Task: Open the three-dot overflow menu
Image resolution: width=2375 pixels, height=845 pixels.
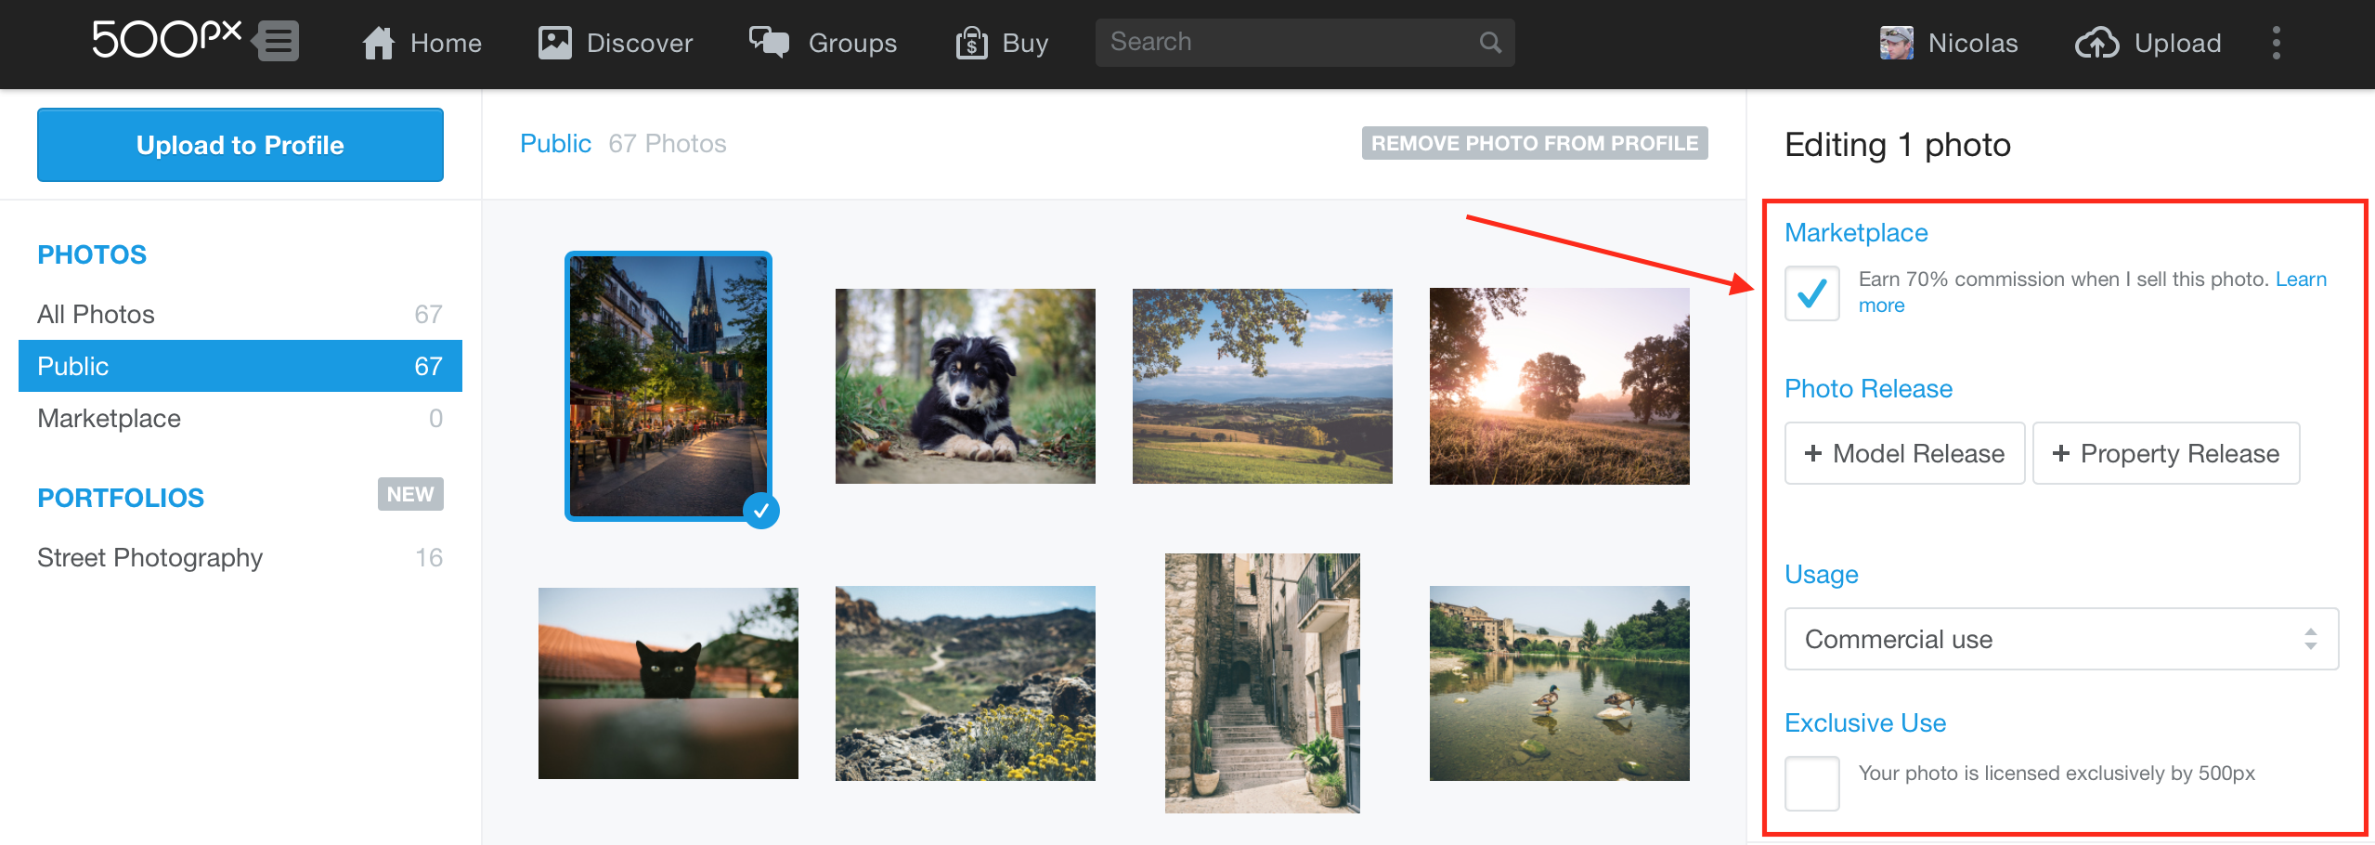Action: [x=2276, y=42]
